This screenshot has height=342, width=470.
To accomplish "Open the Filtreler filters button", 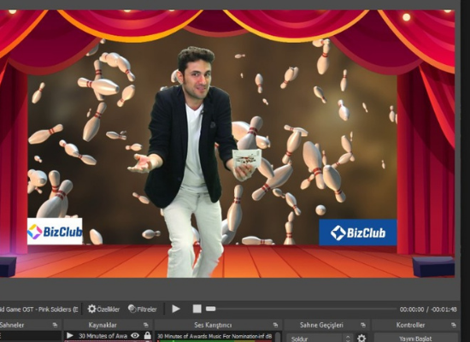I will tap(143, 309).
